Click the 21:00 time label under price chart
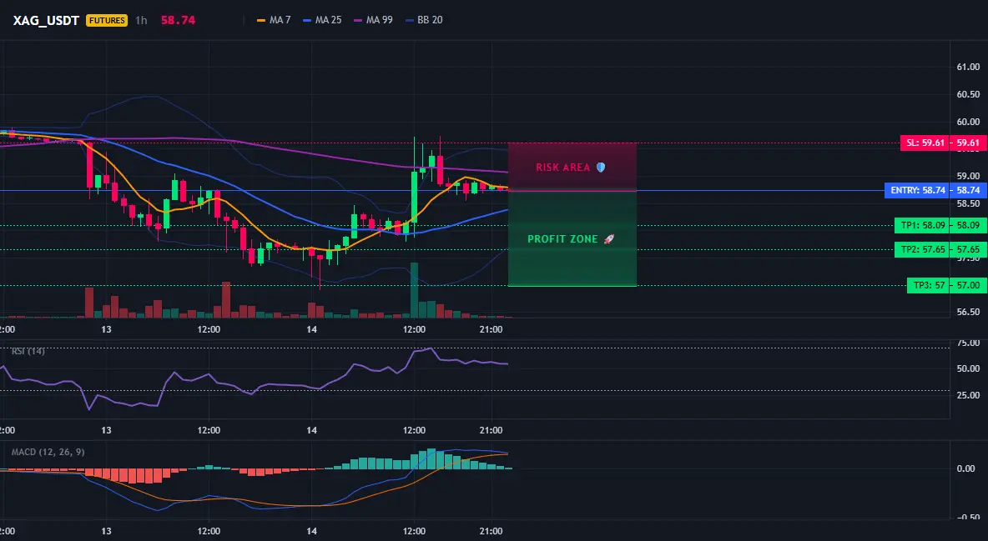 491,329
